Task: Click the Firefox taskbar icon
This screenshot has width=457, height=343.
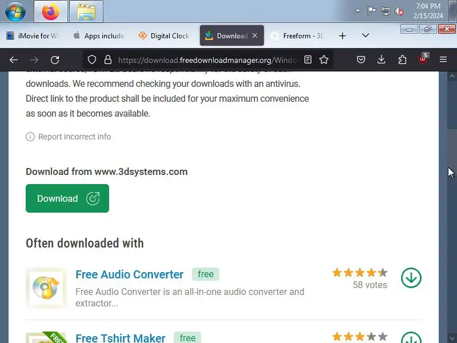Action: 51,11
